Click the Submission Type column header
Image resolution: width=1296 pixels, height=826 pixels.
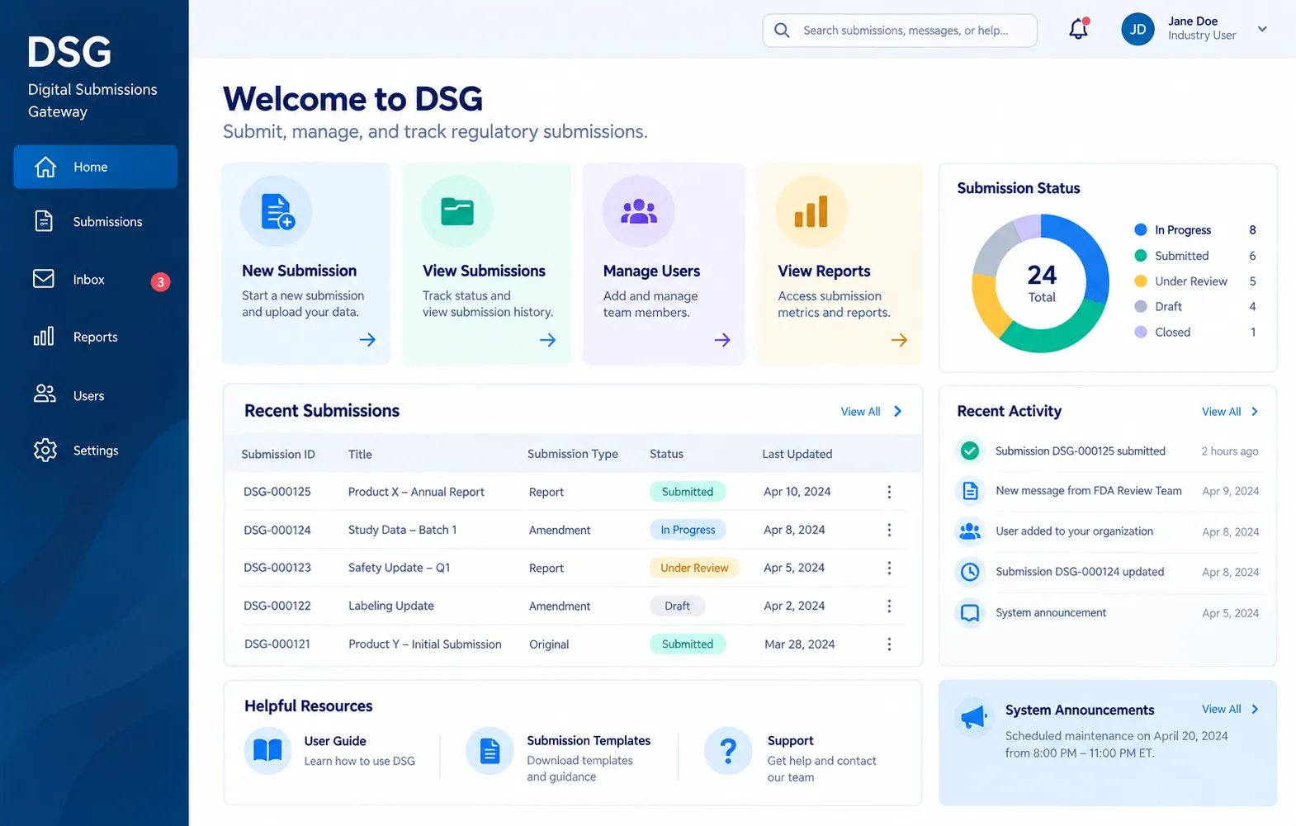point(573,454)
